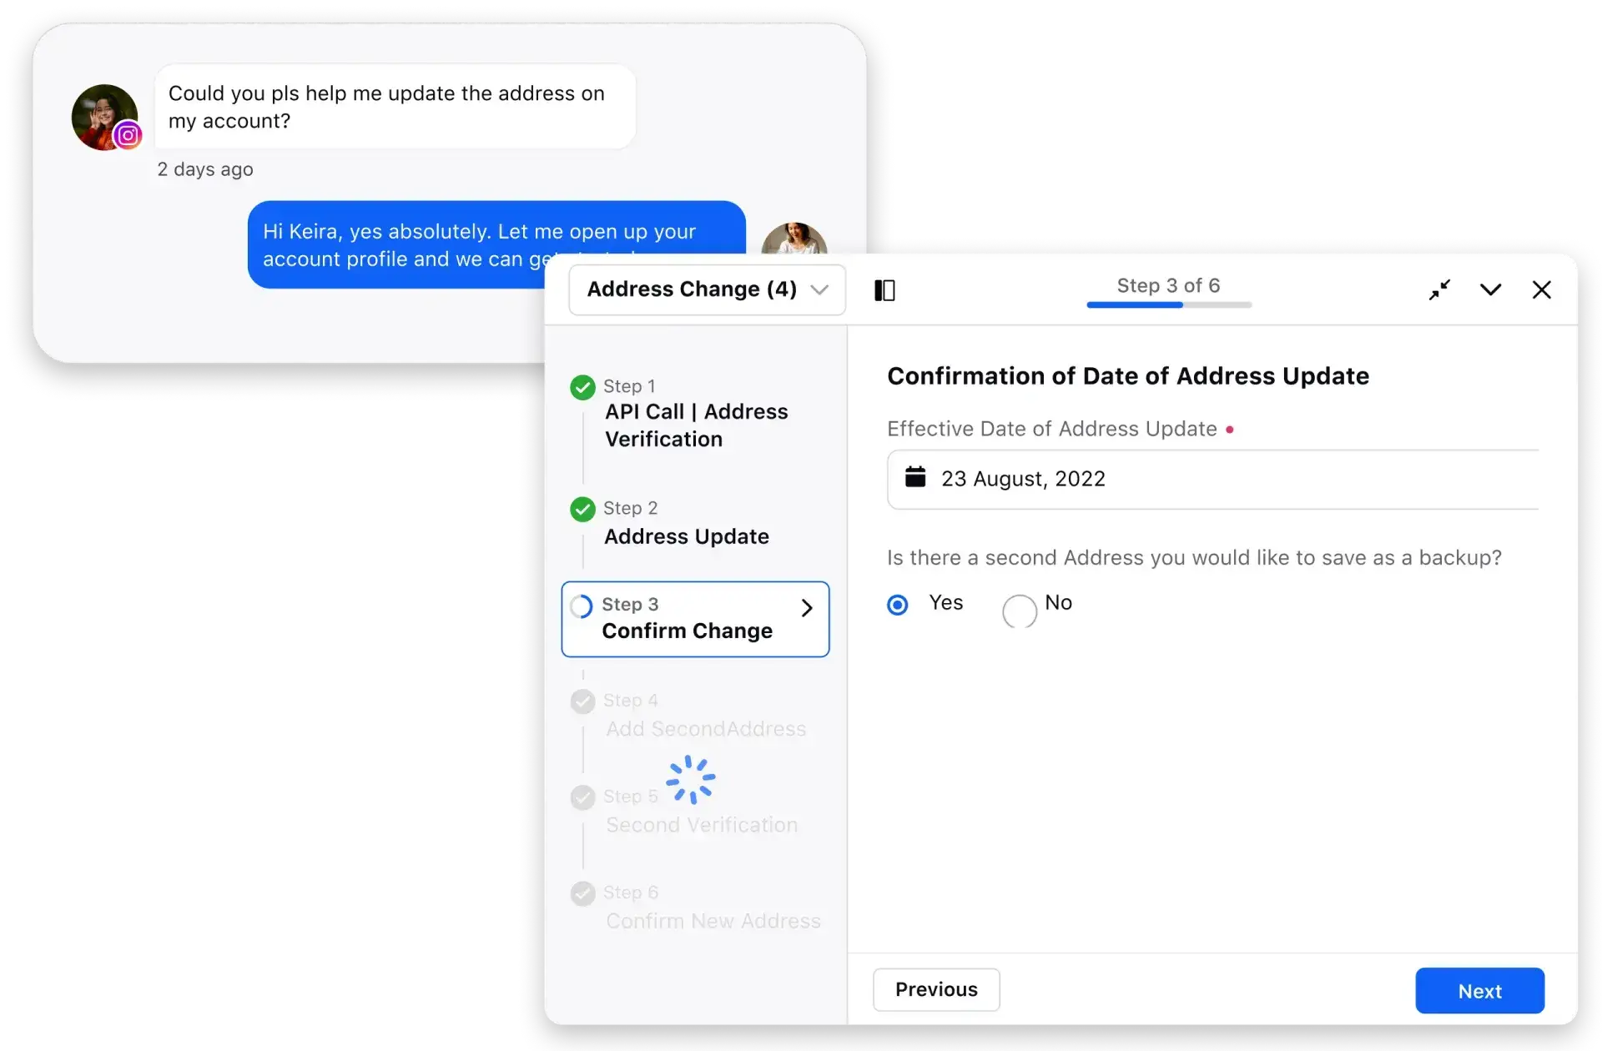Screen dimensions: 1602x1051
Task: Click the Step 3 progress circle icon
Action: (582, 606)
